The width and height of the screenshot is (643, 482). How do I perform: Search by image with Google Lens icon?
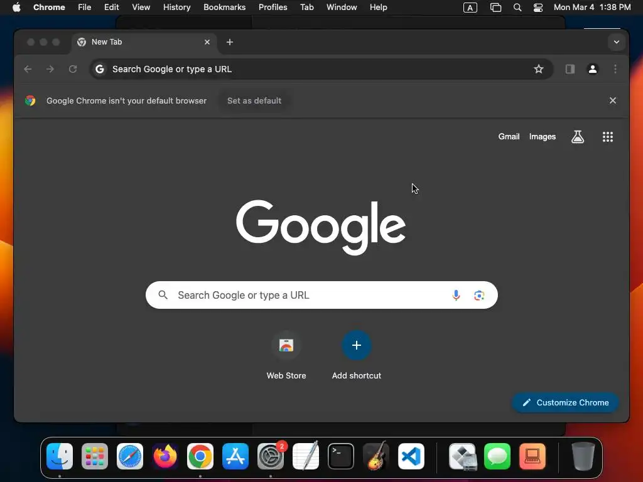point(479,295)
